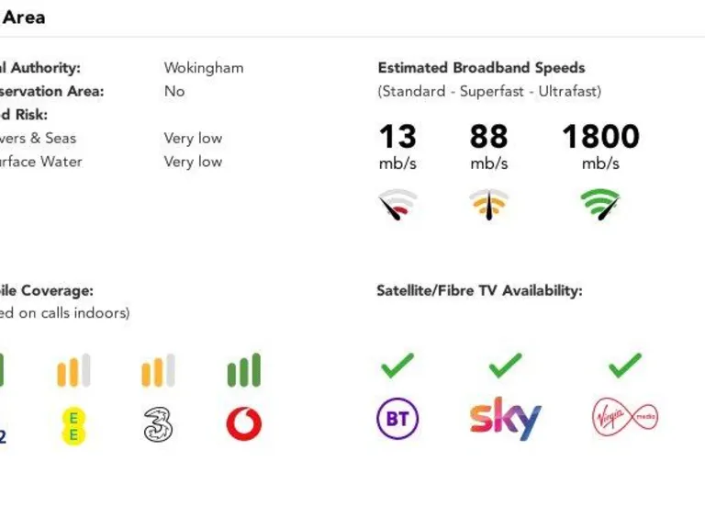Click the green signal bars above Vodafone
Image resolution: width=705 pixels, height=529 pixels.
coord(243,370)
